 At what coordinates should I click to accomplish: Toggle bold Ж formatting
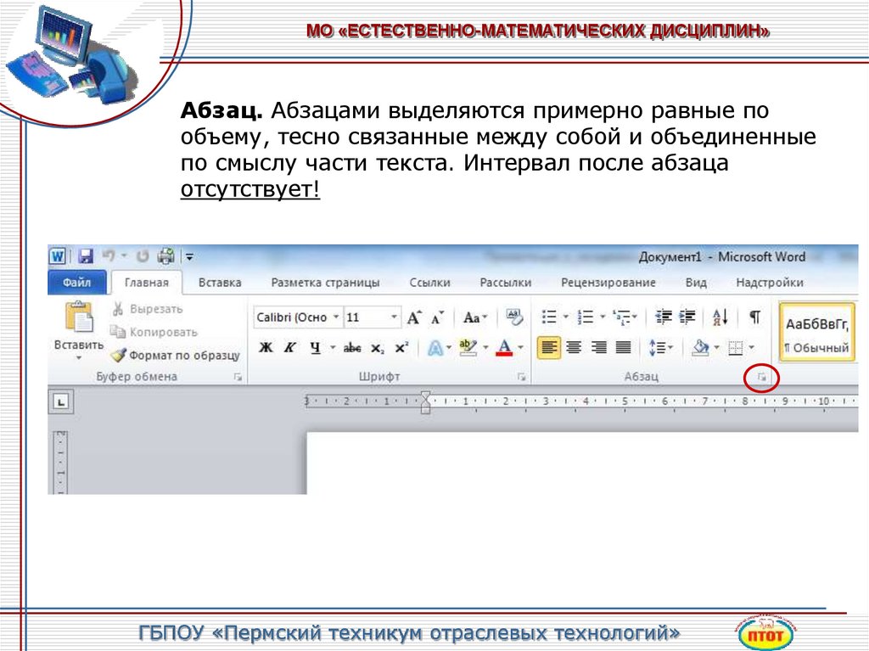(x=266, y=348)
